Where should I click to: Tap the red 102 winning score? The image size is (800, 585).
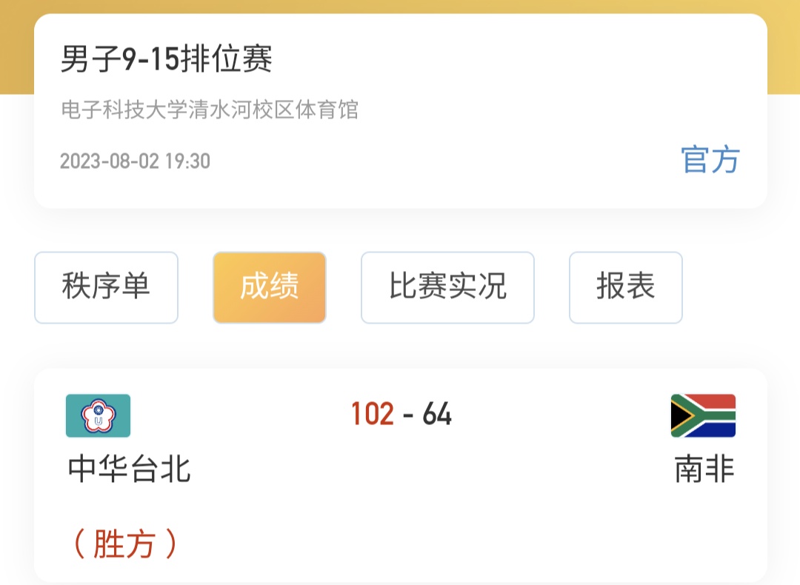373,415
